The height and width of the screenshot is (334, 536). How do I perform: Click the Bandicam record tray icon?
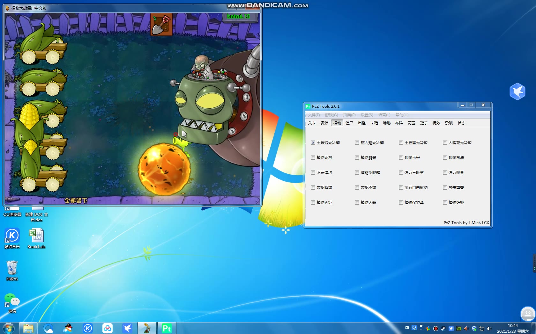tap(436, 328)
